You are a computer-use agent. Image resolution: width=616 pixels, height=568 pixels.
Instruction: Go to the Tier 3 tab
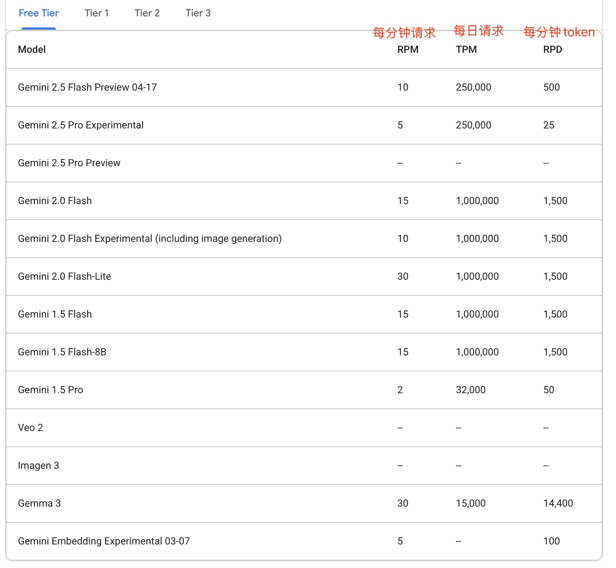198,13
